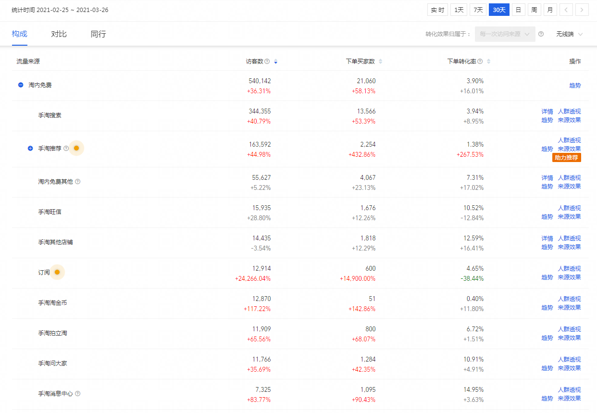This screenshot has width=597, height=413.
Task: Click the 手淘问大家 source name
Action: click(53, 363)
